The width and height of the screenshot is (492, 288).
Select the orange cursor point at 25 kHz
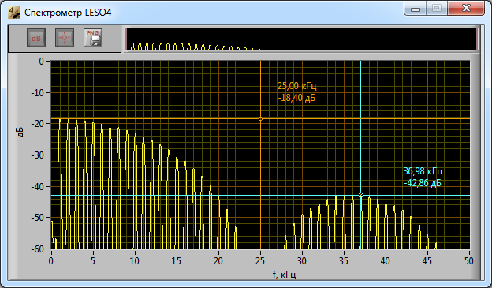[260, 118]
